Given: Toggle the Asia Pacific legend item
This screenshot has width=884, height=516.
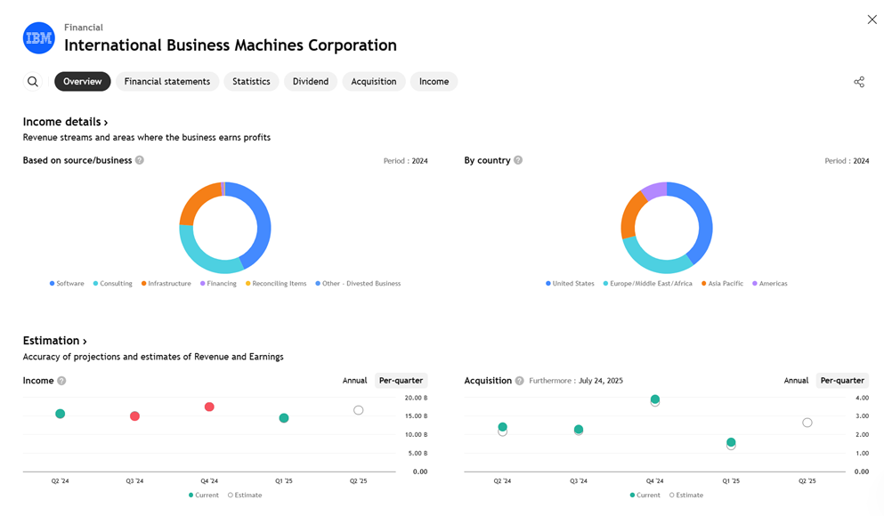Looking at the screenshot, I should (722, 283).
